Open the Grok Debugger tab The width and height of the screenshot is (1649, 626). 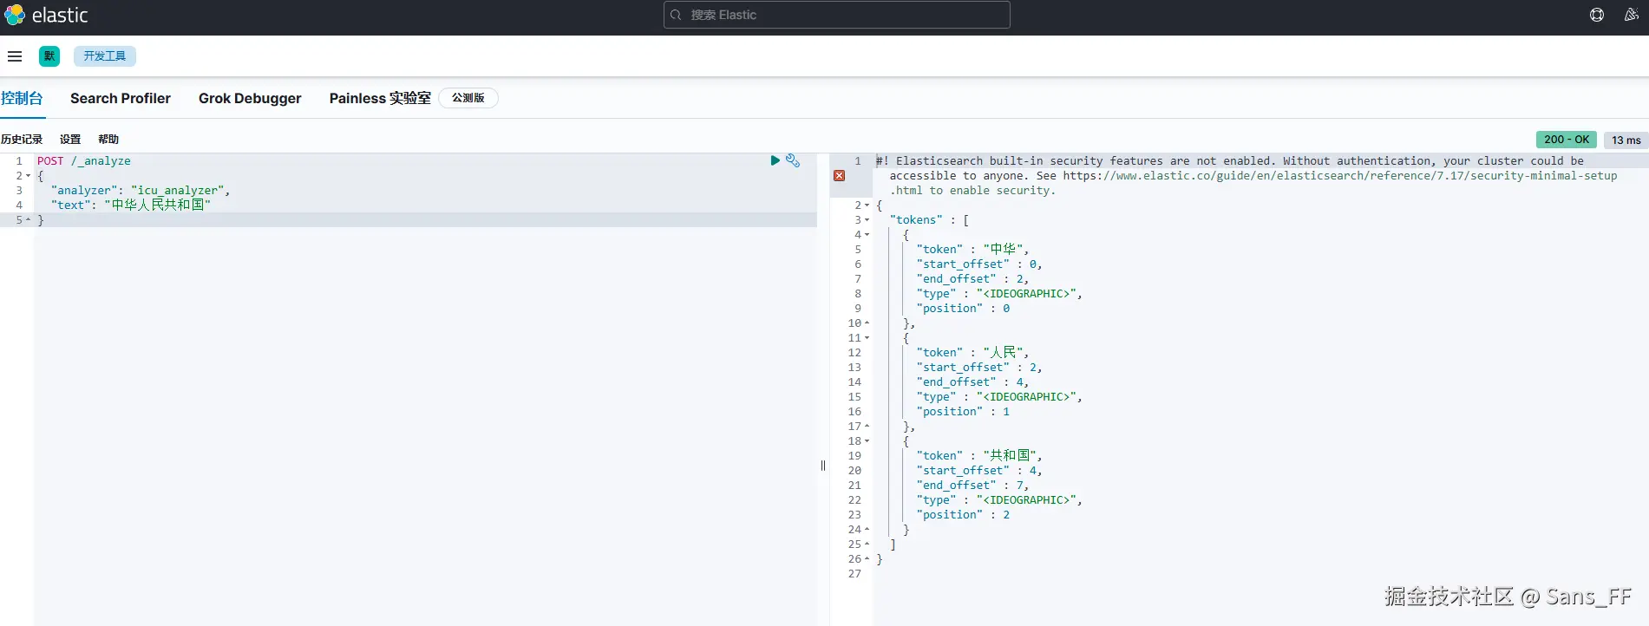250,98
